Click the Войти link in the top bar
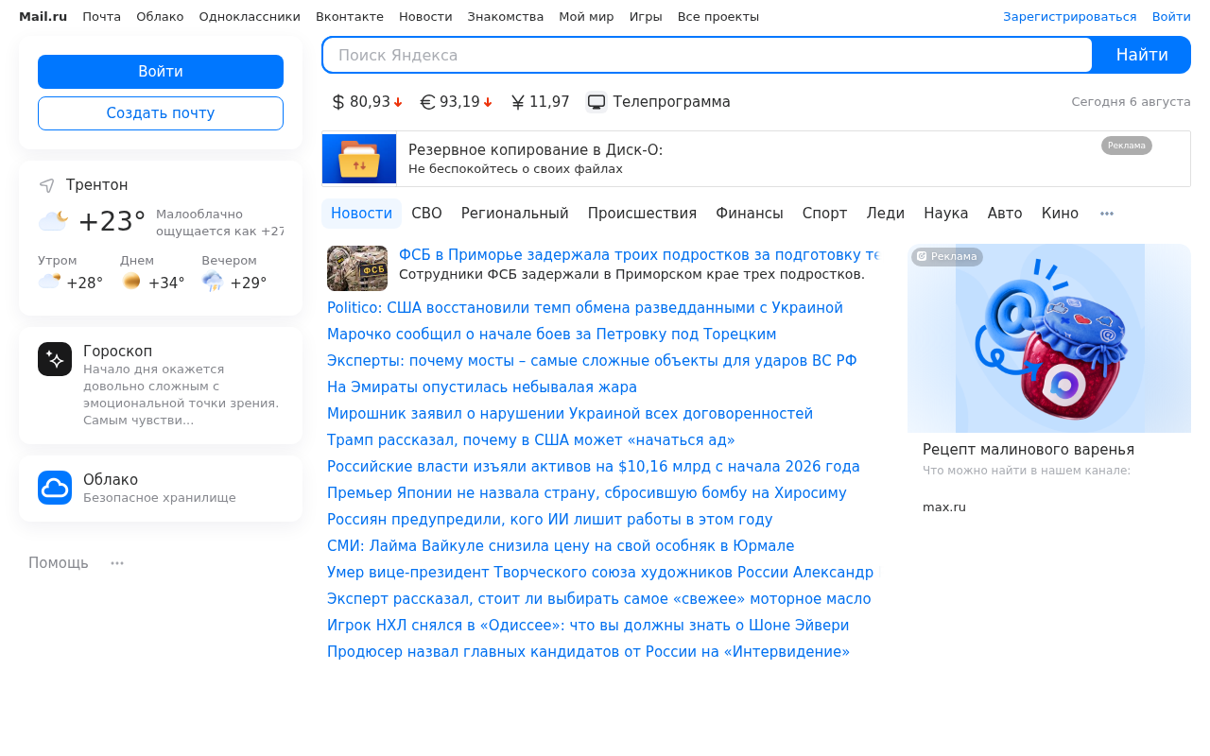Viewport: 1210px width, 756px height. point(1171,17)
